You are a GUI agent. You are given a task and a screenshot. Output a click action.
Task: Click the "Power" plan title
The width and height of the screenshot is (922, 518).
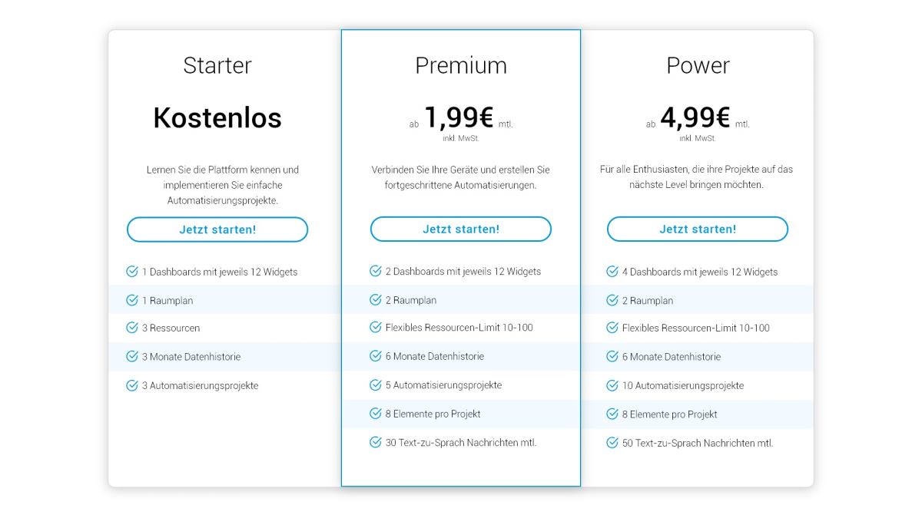(x=698, y=65)
